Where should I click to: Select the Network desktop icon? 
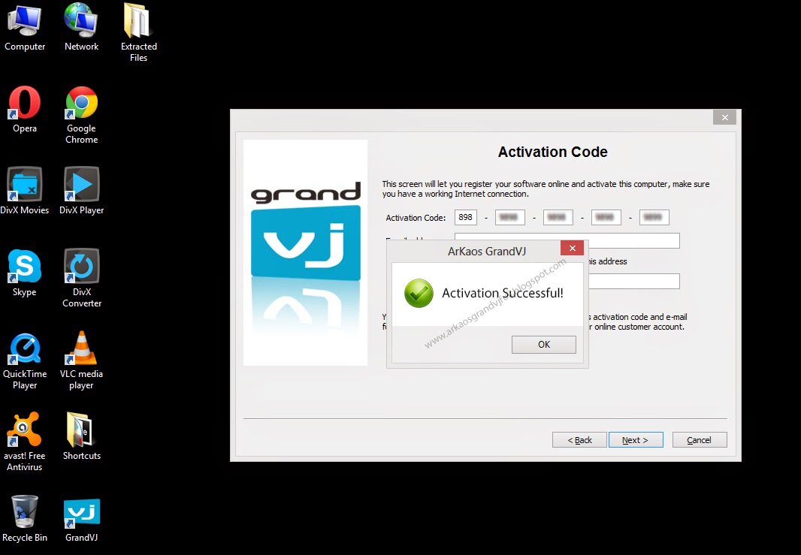(81, 28)
